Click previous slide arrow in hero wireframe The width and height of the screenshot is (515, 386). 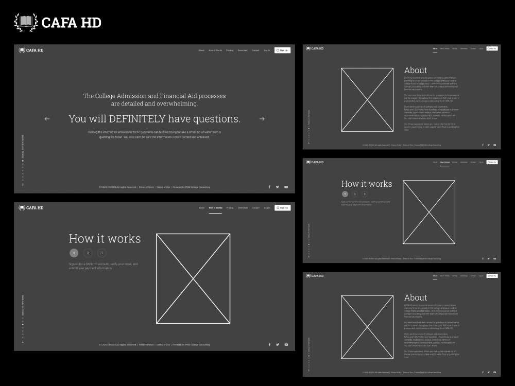(47, 119)
